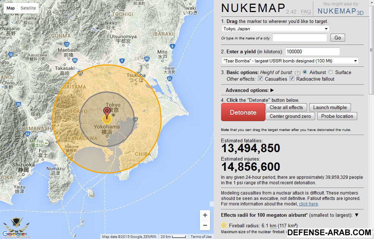
Task: Click the route 50 shield beside Maebashi
Action: pyautogui.click(x=75, y=60)
